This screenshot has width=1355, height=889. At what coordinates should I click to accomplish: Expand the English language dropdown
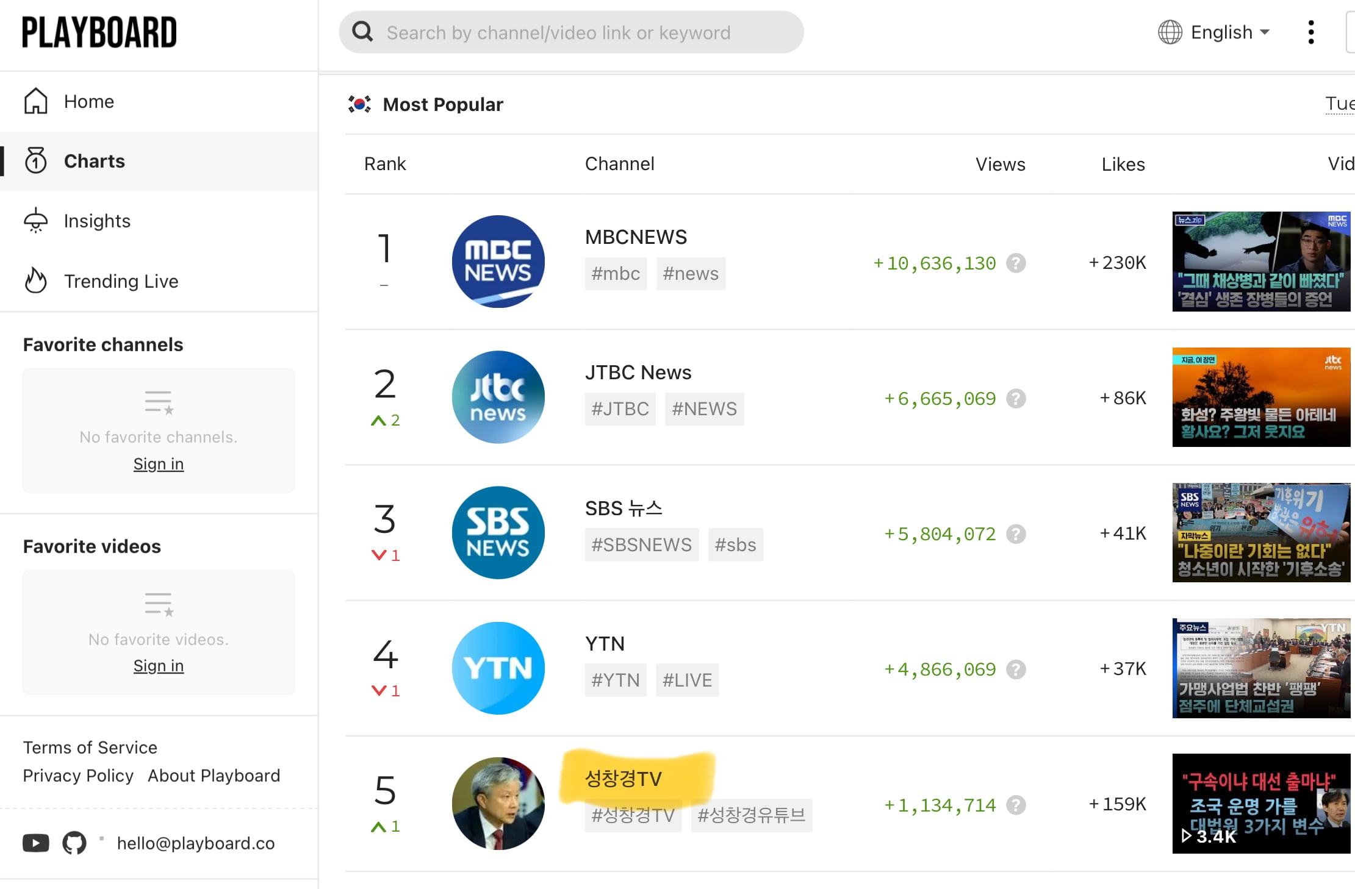pyautogui.click(x=1214, y=32)
